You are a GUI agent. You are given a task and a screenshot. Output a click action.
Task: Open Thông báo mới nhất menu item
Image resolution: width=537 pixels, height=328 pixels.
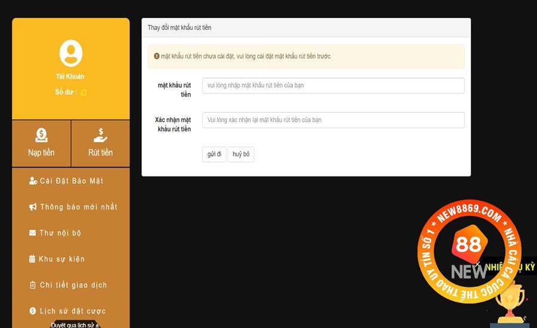click(78, 207)
